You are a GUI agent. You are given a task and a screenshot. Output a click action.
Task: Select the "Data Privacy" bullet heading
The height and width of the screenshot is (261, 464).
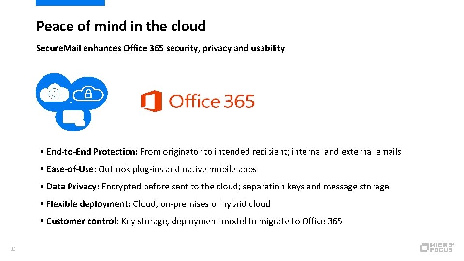click(72, 187)
